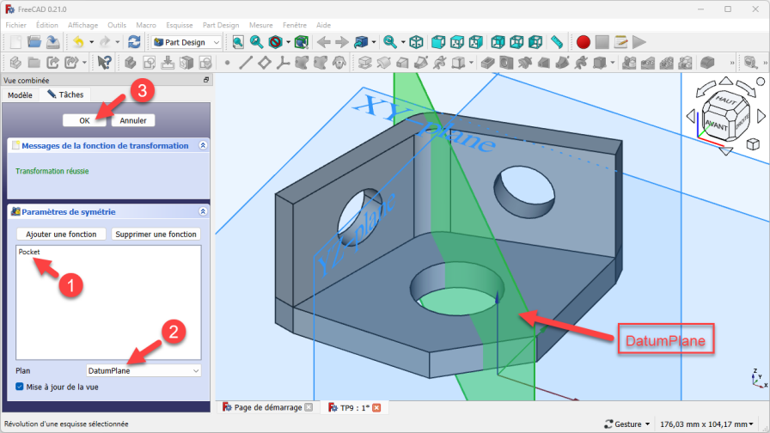Uncheck 'Mise à jour de la vue' checkbox
Screen dimensions: 770x433
point(21,387)
